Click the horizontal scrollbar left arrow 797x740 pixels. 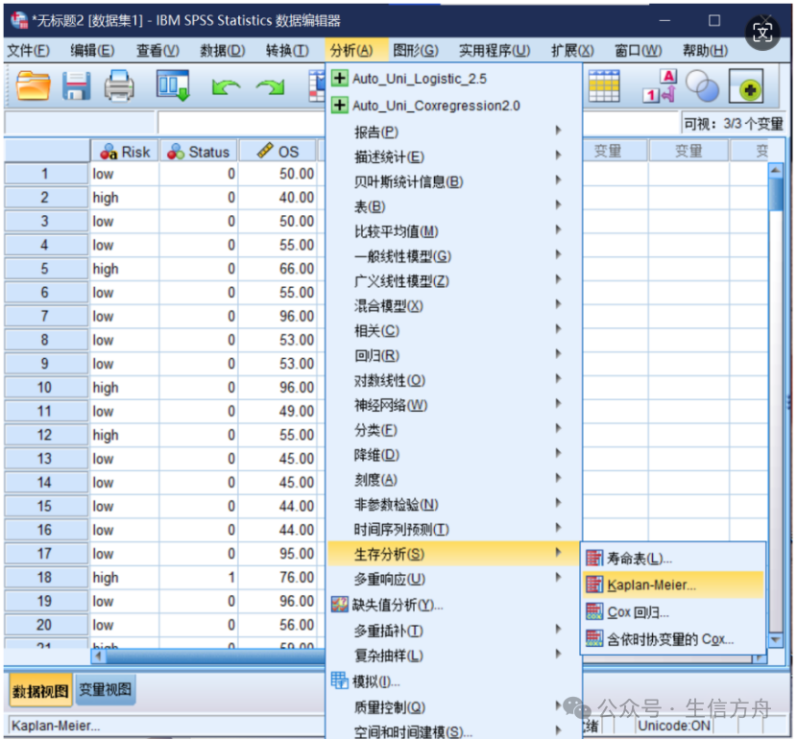[x=98, y=656]
